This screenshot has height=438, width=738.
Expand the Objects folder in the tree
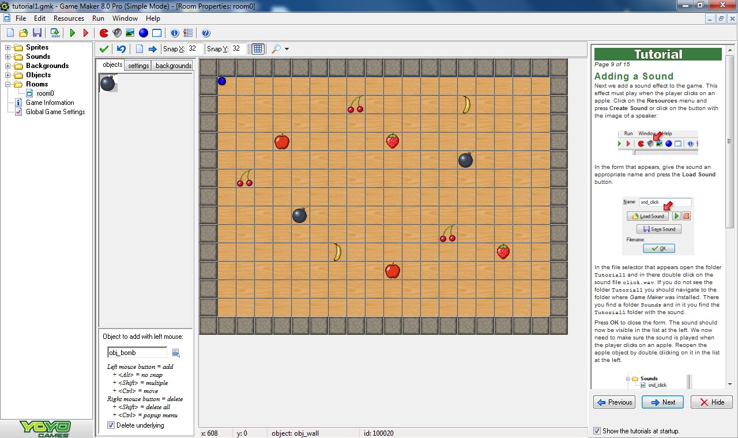8,75
